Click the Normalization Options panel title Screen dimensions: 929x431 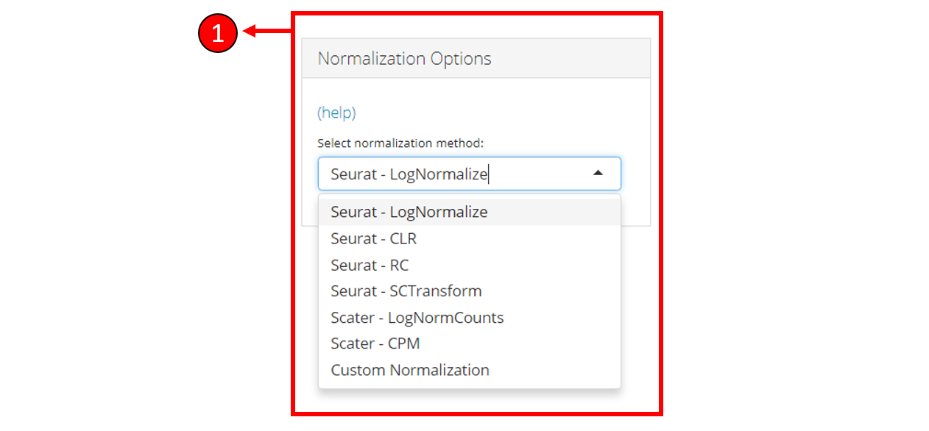[x=404, y=59]
